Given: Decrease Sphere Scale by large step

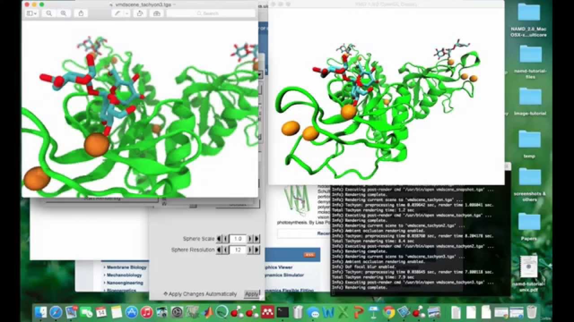Looking at the screenshot, I should 219,239.
